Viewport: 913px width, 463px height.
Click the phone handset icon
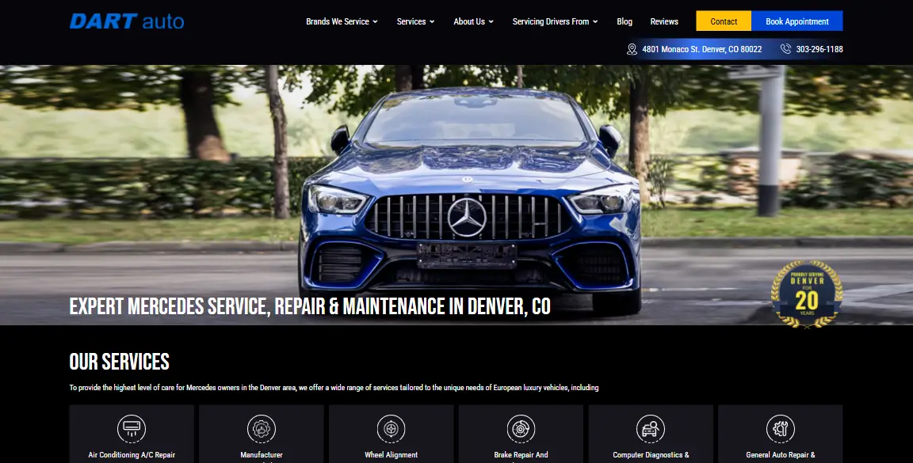785,49
